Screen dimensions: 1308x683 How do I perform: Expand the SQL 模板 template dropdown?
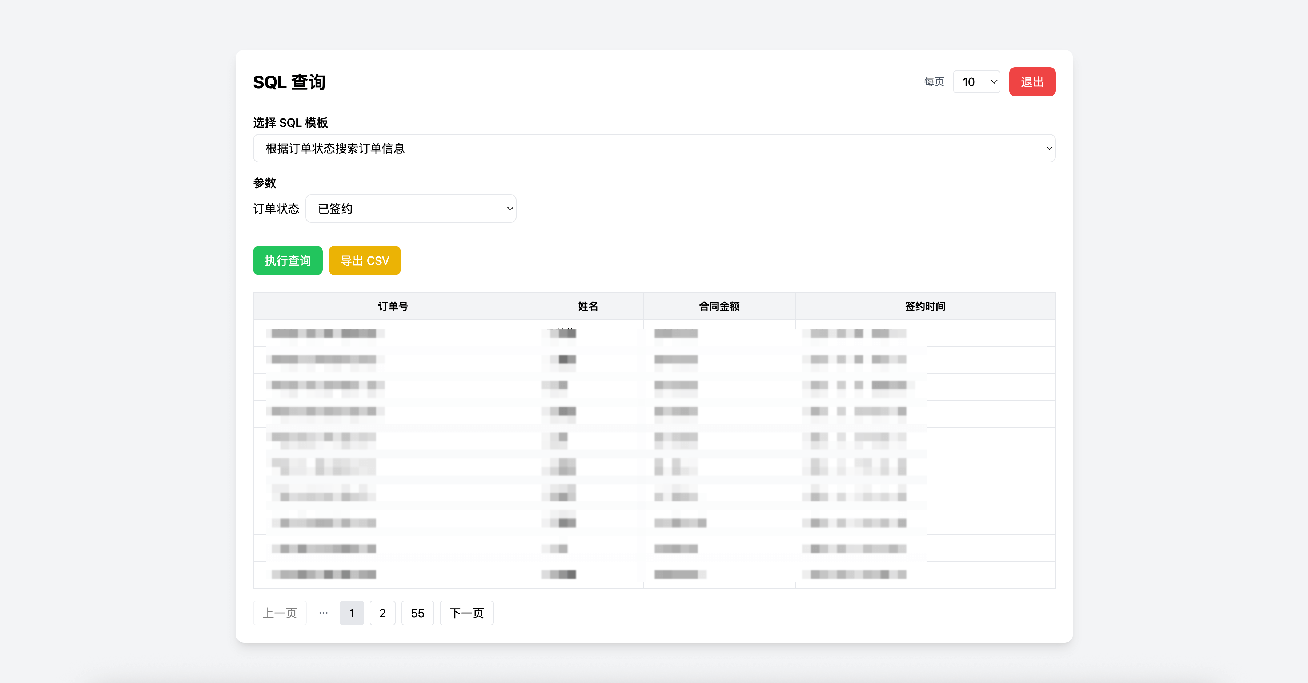pos(654,148)
